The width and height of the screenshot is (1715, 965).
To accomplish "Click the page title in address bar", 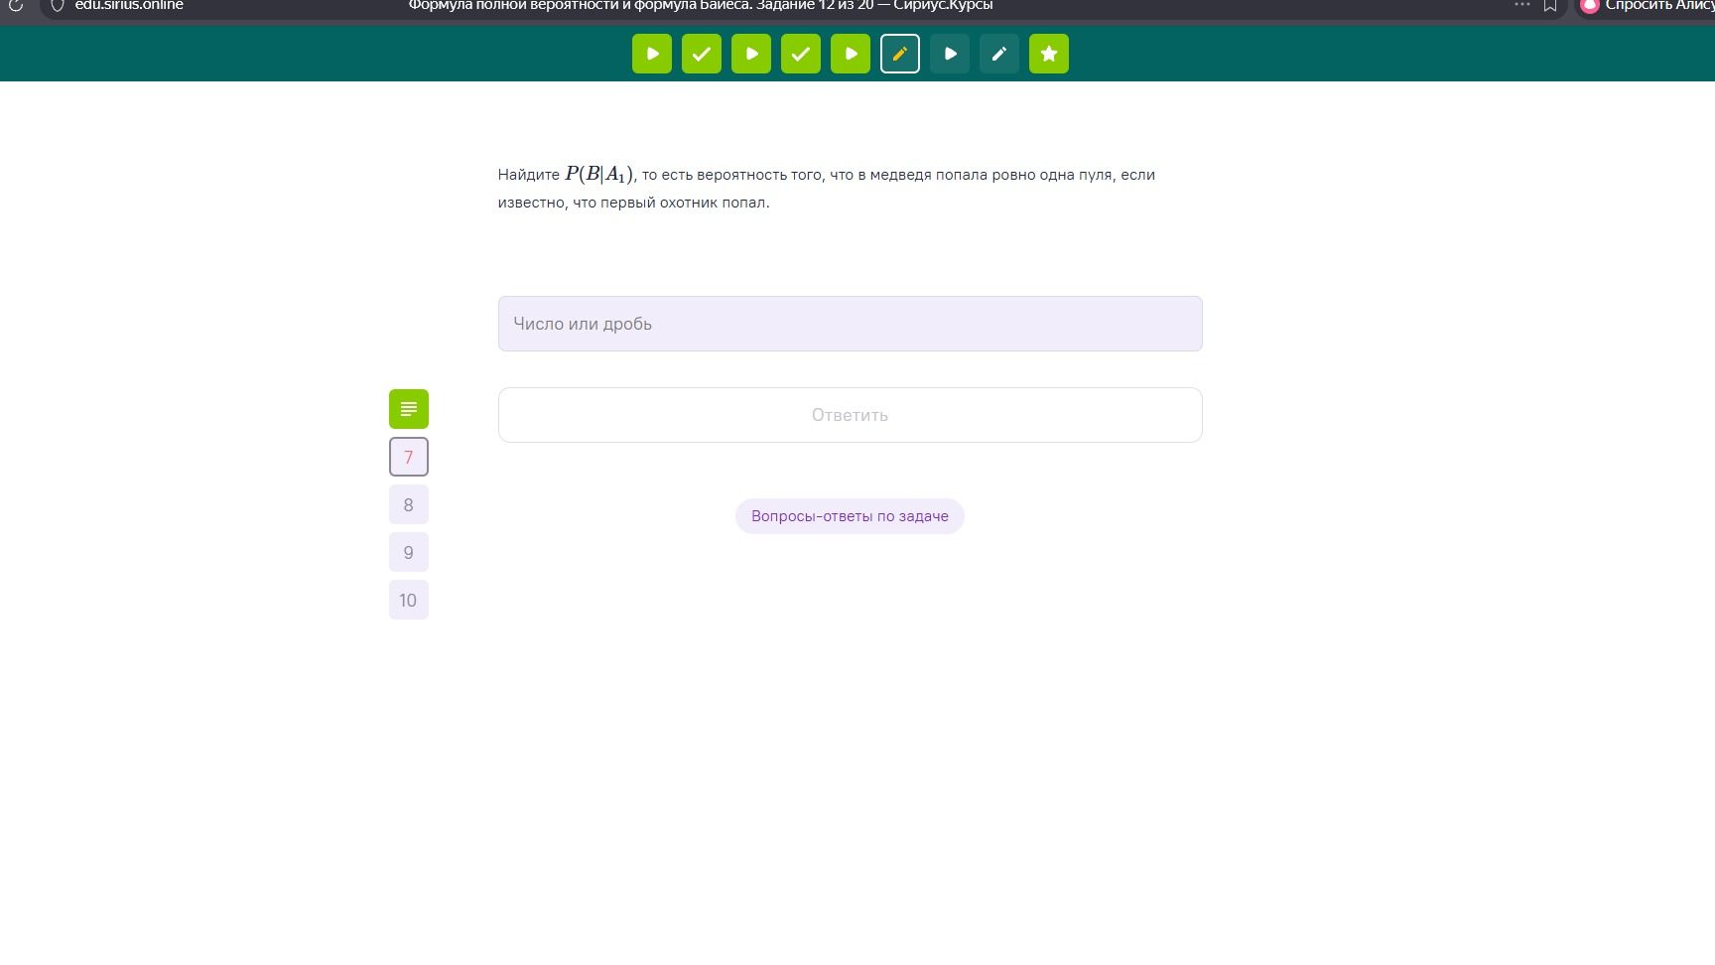I will [701, 5].
